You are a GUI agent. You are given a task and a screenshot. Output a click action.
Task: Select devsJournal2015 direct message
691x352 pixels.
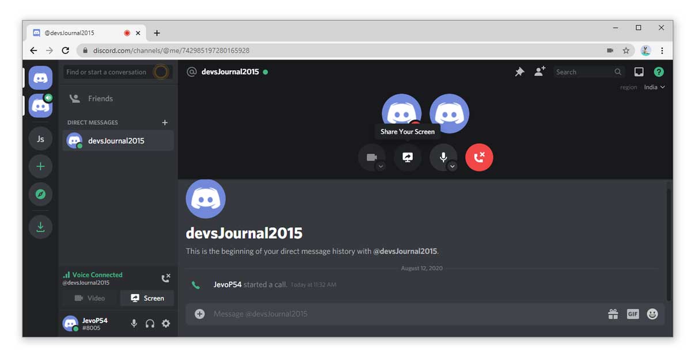(118, 140)
